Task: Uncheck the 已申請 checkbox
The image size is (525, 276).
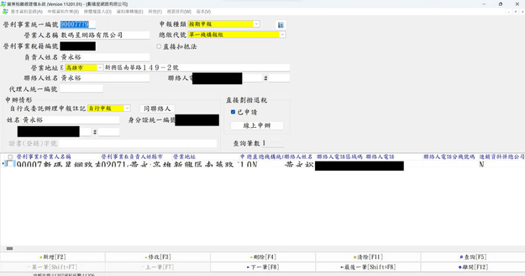Action: (233, 111)
